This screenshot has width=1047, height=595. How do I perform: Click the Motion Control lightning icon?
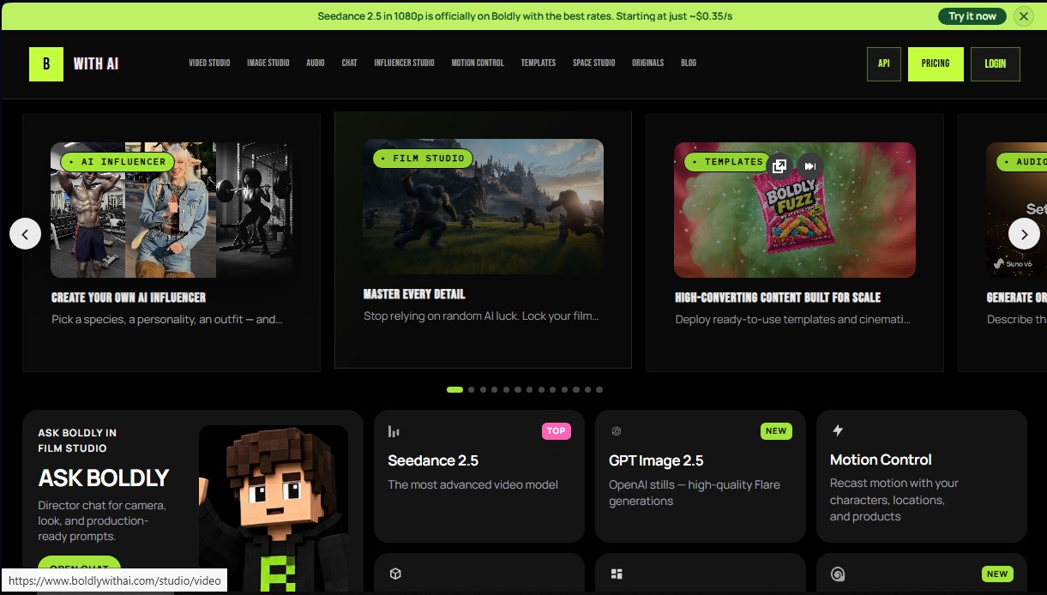coord(838,430)
